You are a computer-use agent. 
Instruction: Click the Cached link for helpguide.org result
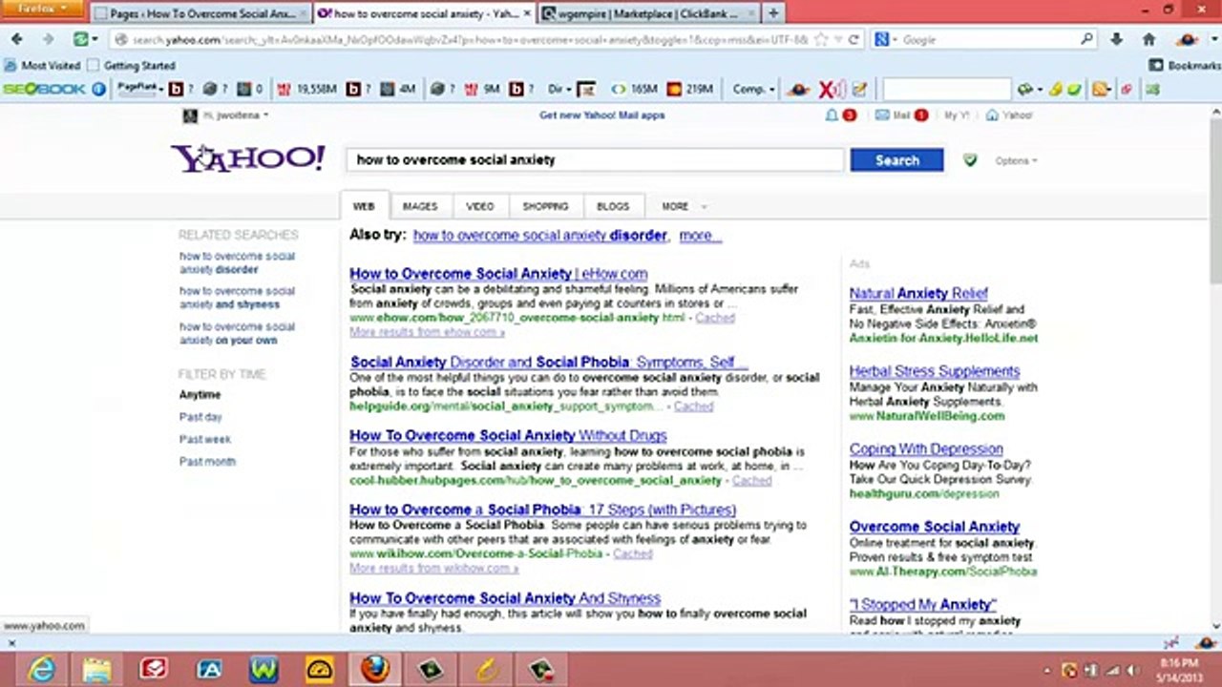(x=693, y=406)
